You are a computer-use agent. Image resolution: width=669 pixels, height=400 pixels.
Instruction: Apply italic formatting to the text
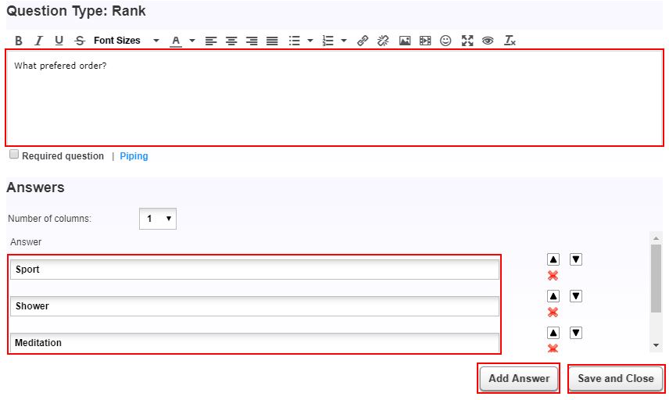[x=38, y=41]
